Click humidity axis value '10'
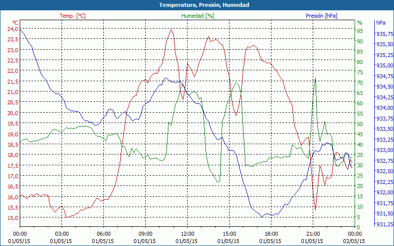Viewport: 394px width, 246px height. click(x=360, y=207)
